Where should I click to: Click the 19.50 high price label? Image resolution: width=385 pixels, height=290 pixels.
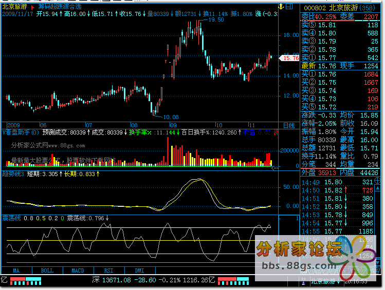click(x=216, y=20)
